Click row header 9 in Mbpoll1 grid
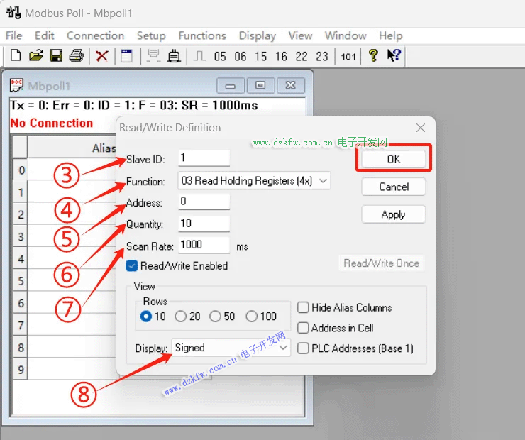Viewport: 525px width, 440px height. tap(20, 369)
